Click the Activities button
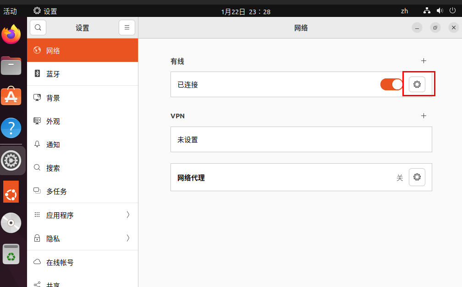462x287 pixels. 10,11
